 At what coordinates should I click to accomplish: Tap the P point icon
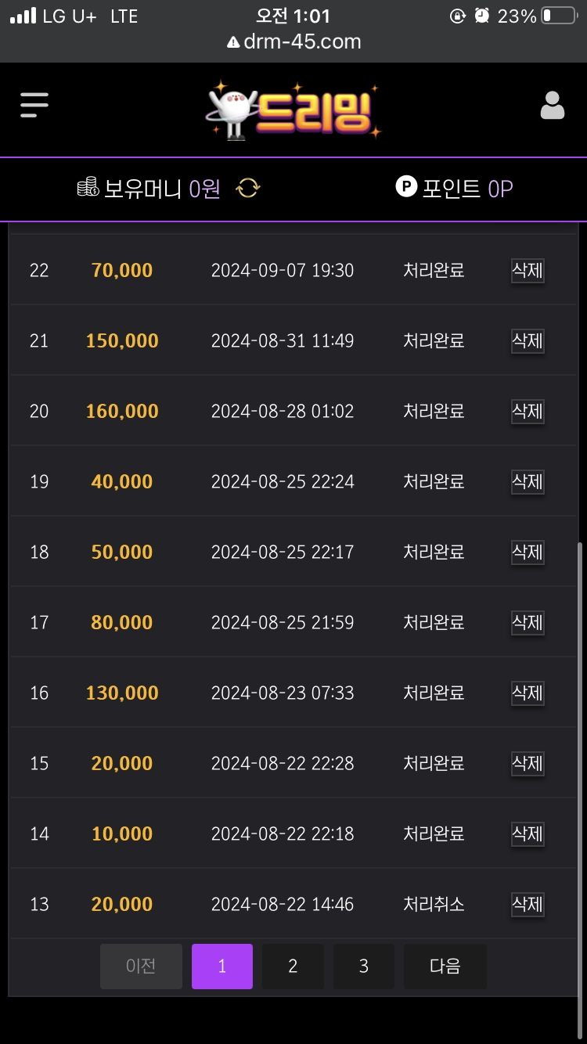[x=406, y=187]
